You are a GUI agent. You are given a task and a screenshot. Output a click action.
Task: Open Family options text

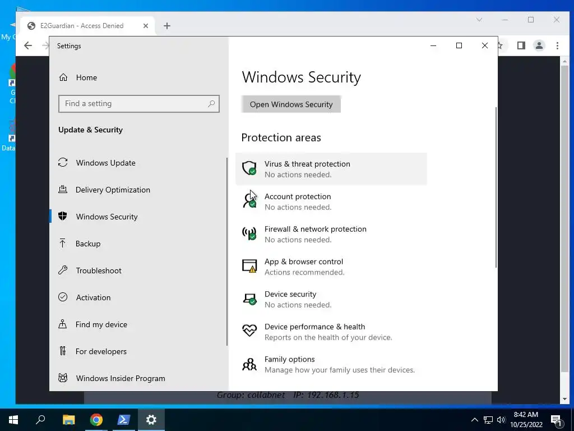coord(290,359)
